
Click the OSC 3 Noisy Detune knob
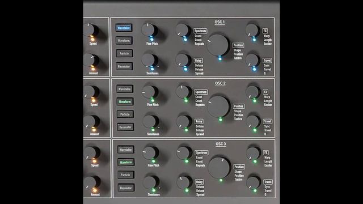click(184, 182)
